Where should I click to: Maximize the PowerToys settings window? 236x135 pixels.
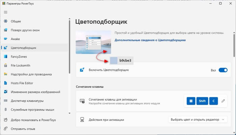click(220, 3)
